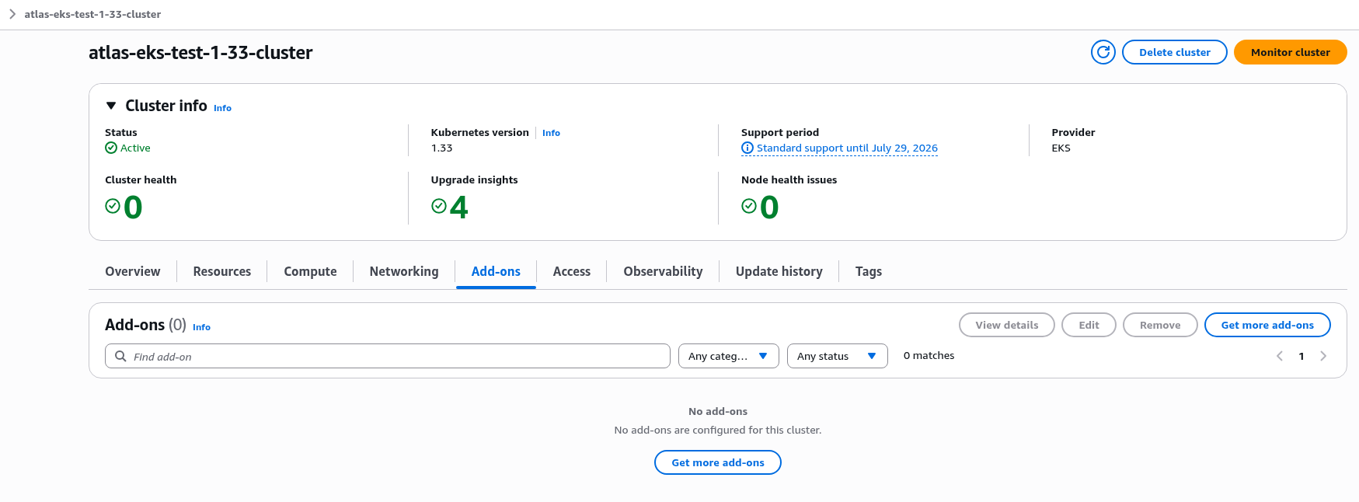Viewport: 1359px width, 502px height.
Task: Click Get more add-ons button under No add-ons
Action: 717,462
